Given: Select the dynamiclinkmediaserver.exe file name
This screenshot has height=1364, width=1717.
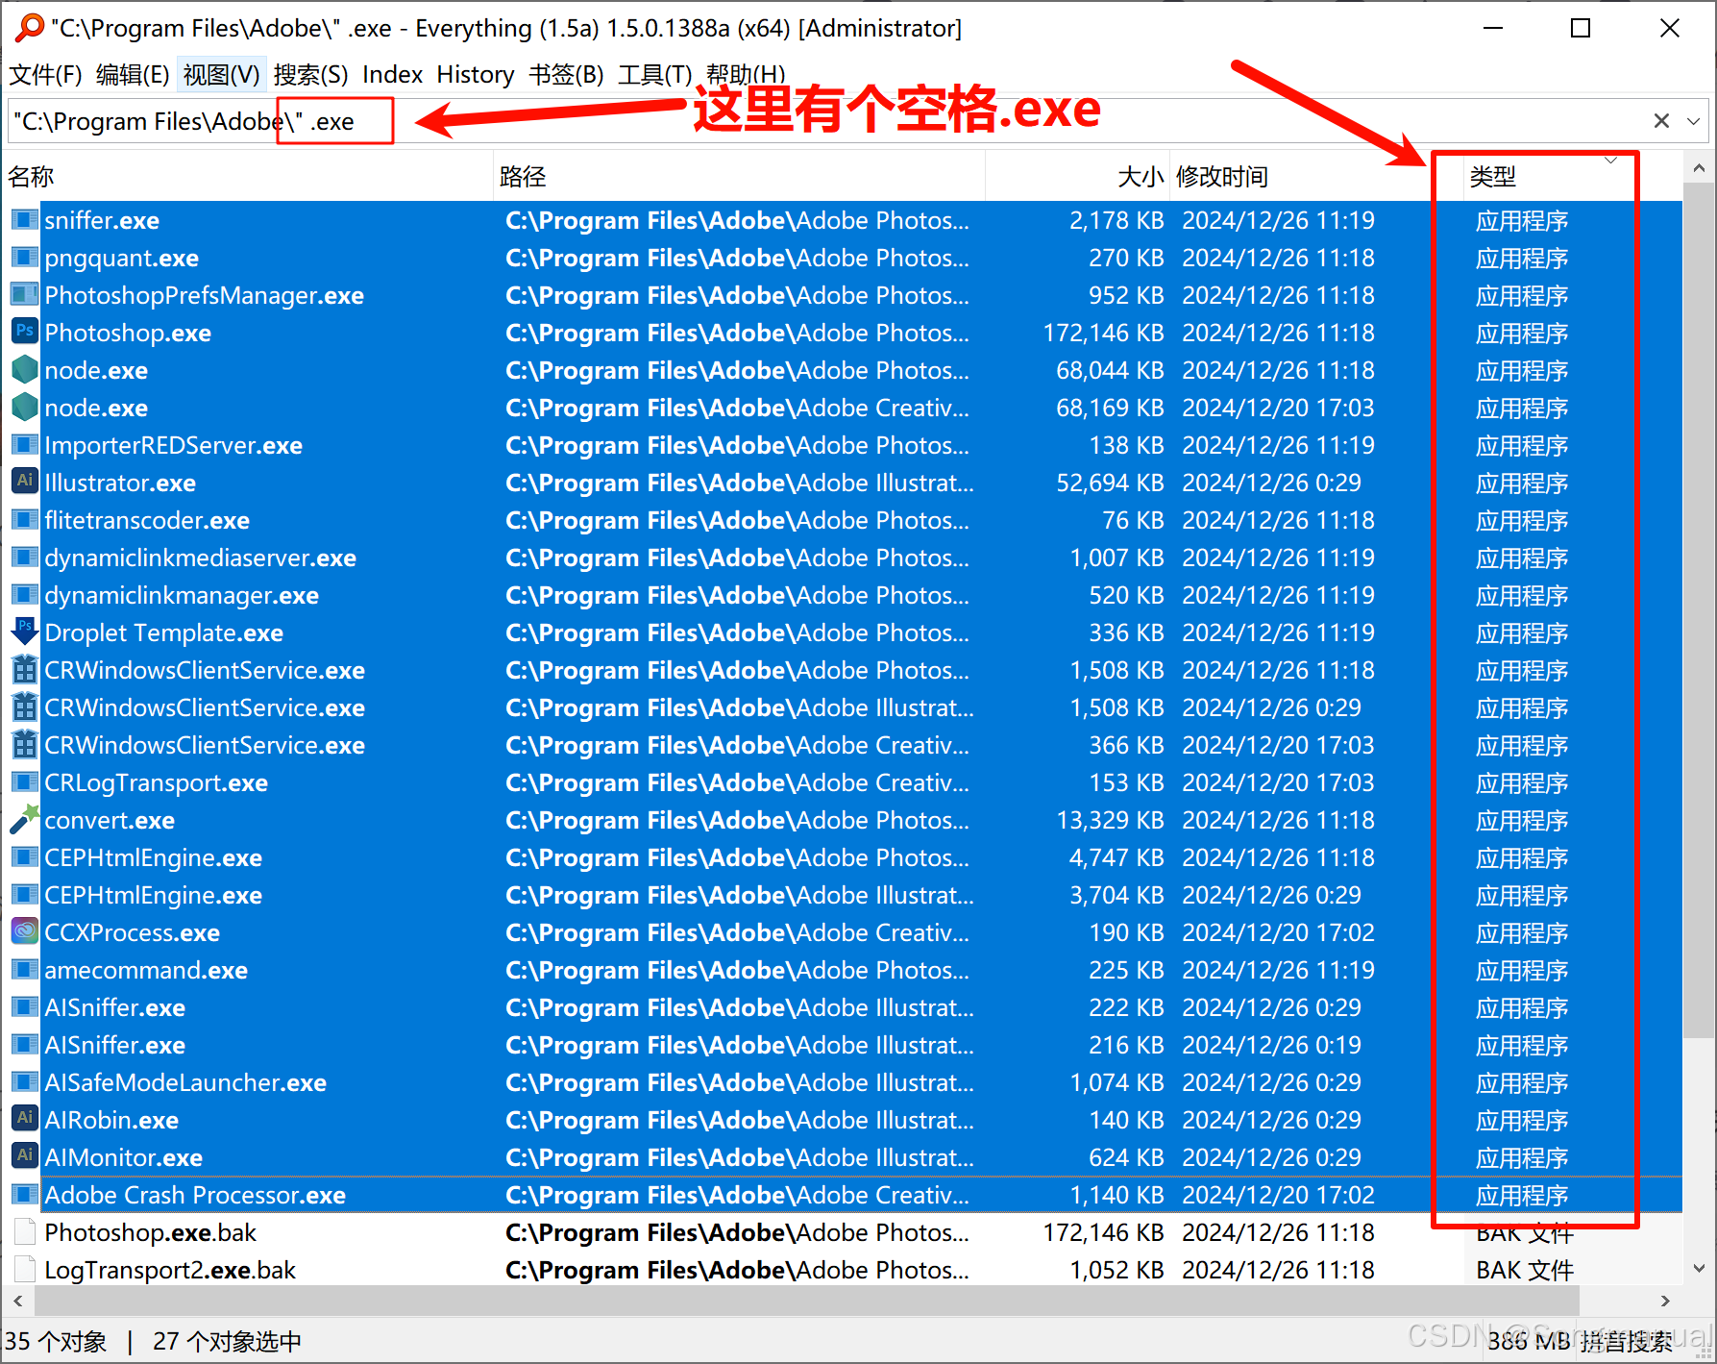Looking at the screenshot, I should tap(200, 558).
